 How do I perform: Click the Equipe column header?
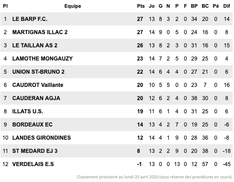click(73, 6)
